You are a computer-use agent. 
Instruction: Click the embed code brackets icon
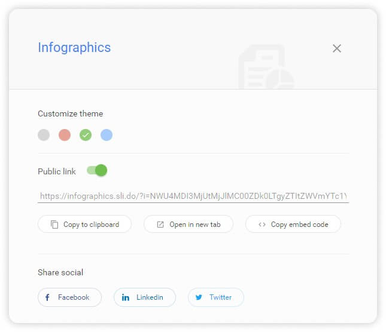click(x=262, y=225)
